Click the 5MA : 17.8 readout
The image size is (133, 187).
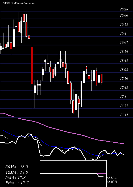pyautogui.click(x=15, y=178)
